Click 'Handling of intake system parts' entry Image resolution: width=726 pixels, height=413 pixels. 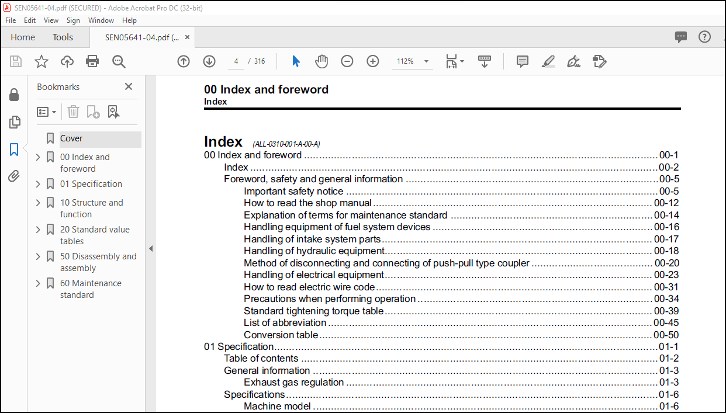tap(312, 239)
